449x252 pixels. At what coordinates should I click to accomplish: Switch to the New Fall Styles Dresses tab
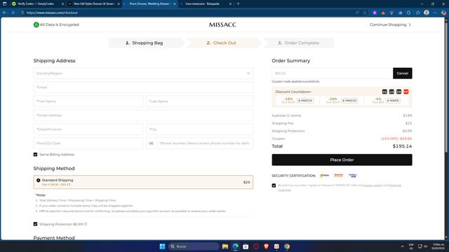(93, 4)
